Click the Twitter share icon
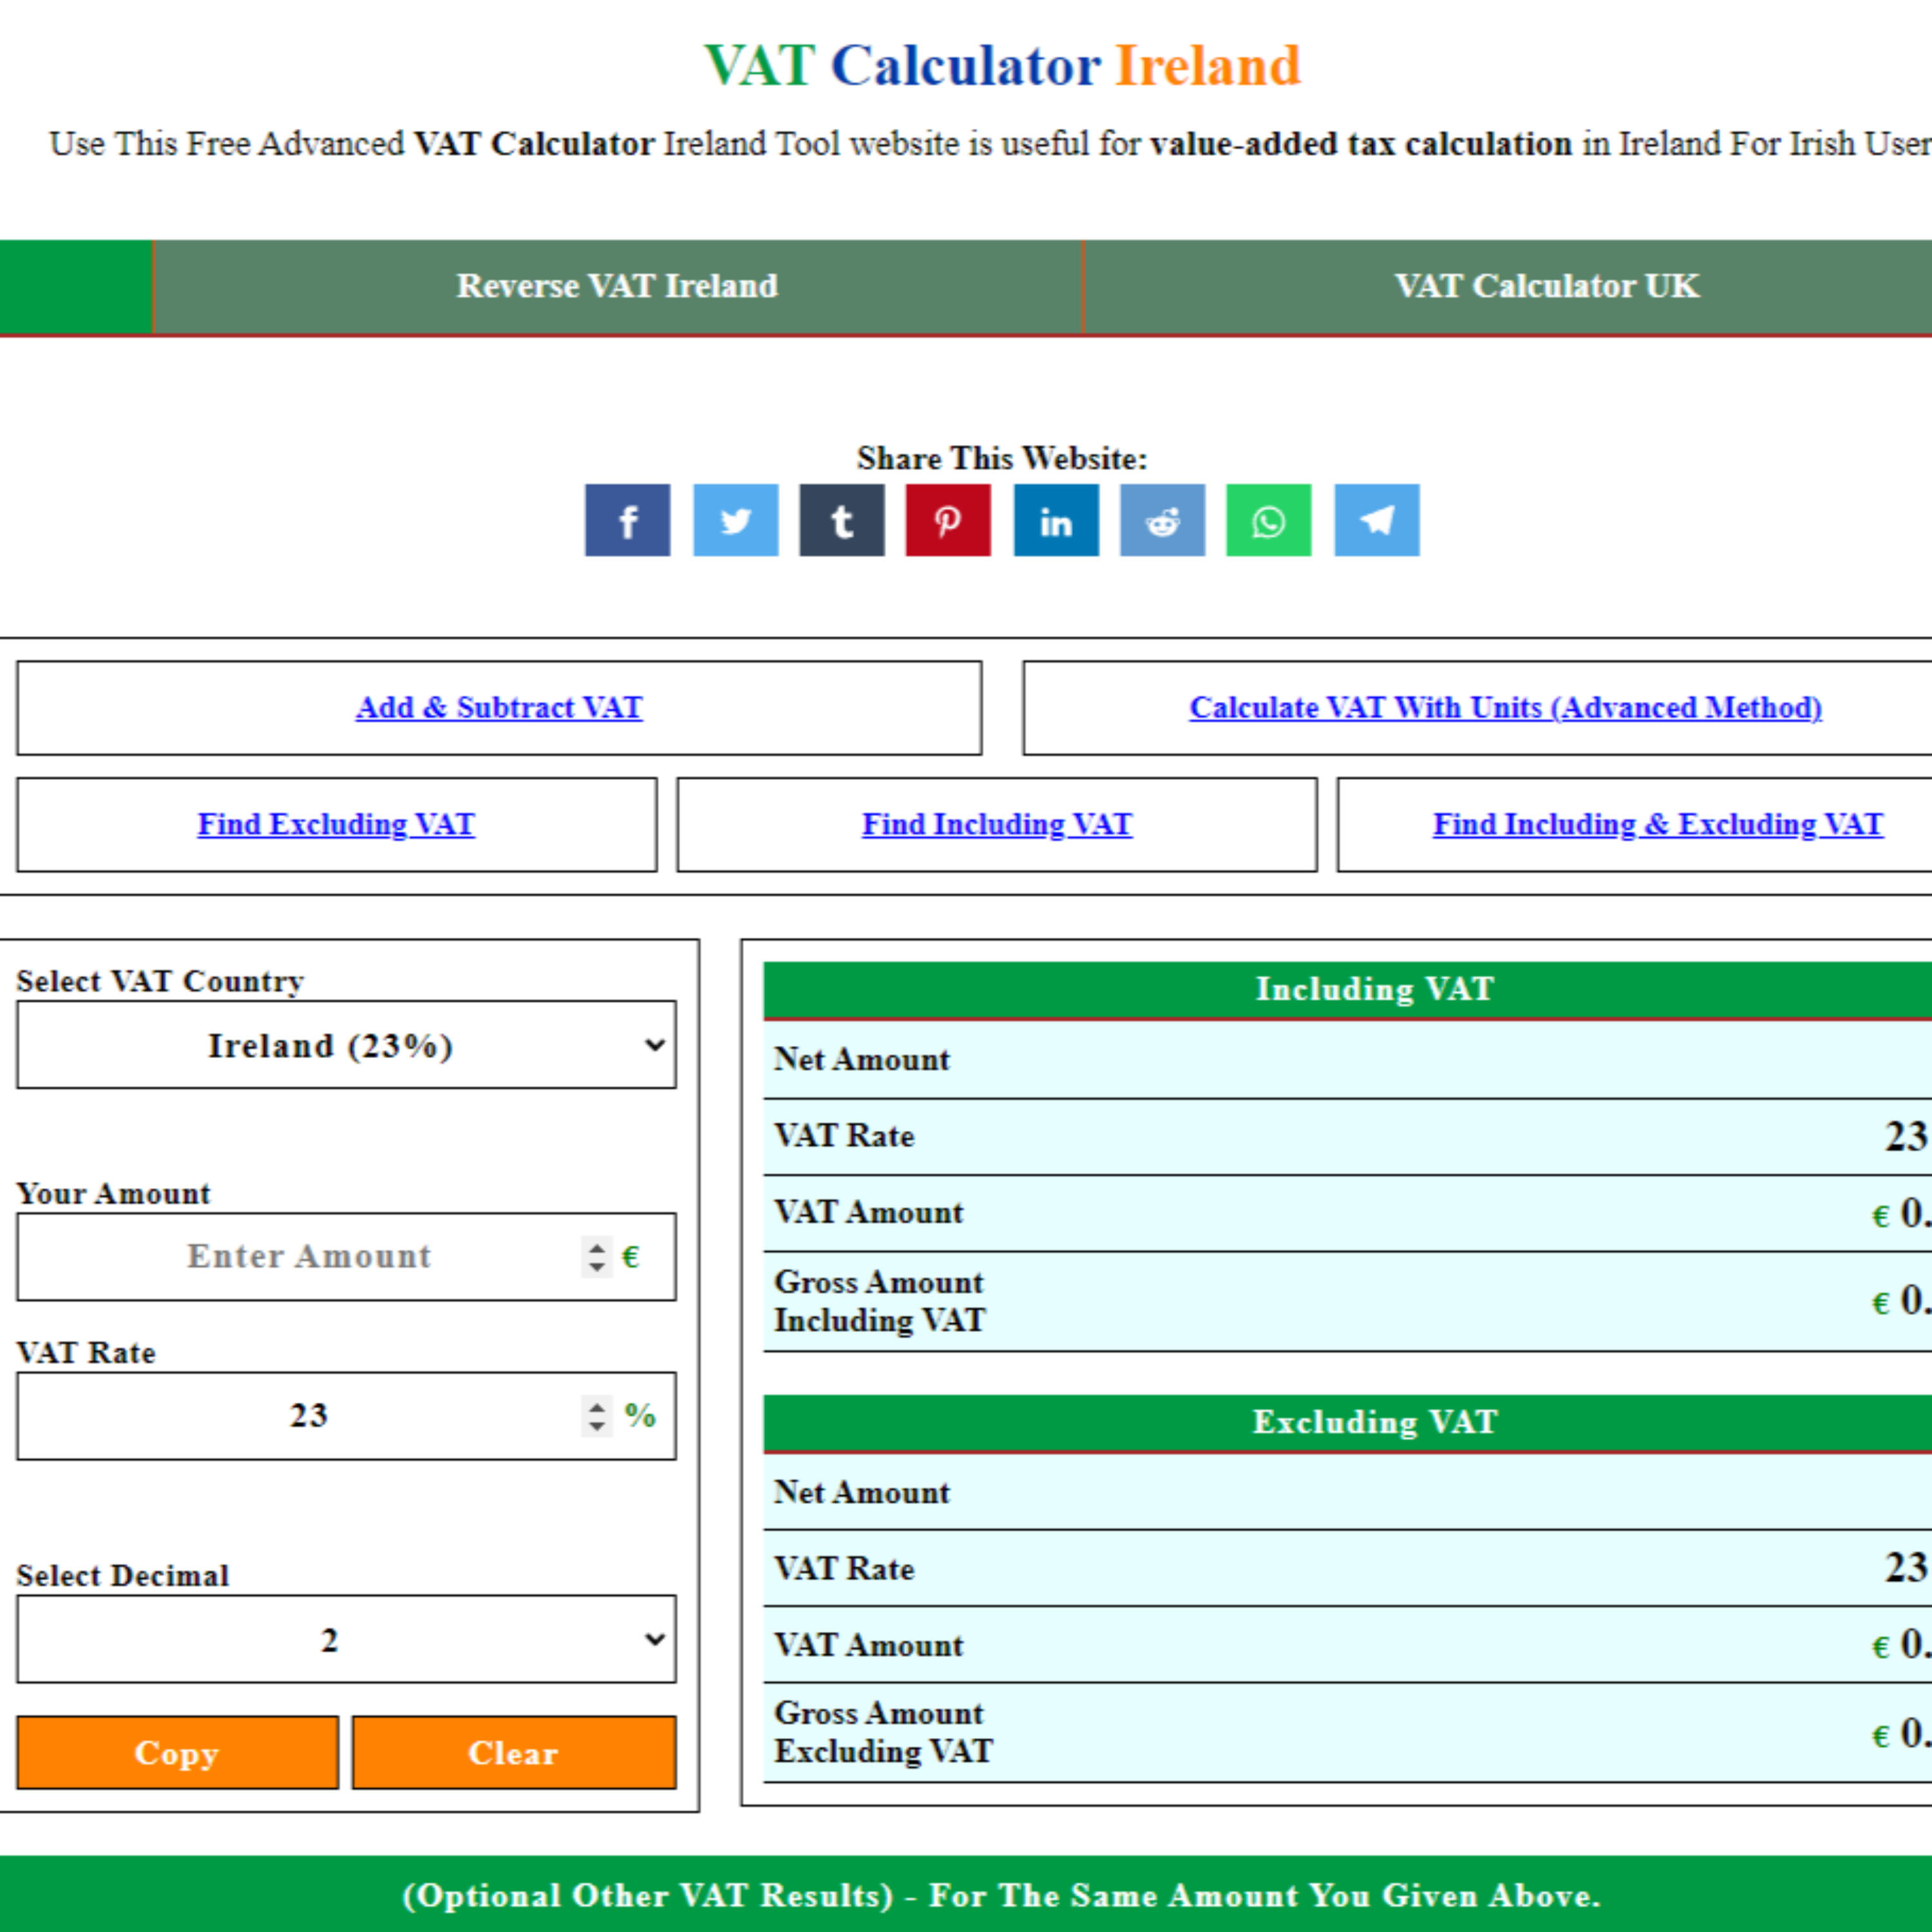1932x1932 pixels. [735, 520]
